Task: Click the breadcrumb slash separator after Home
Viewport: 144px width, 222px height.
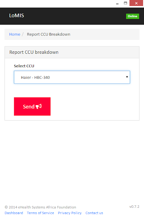Action: pyautogui.click(x=23, y=34)
